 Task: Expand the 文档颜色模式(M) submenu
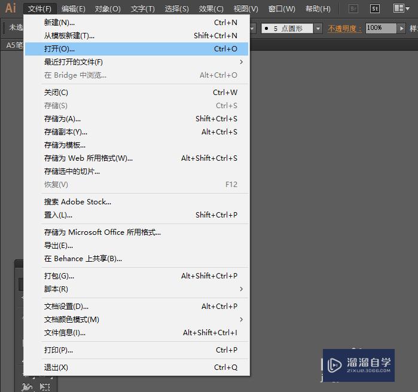(x=136, y=319)
